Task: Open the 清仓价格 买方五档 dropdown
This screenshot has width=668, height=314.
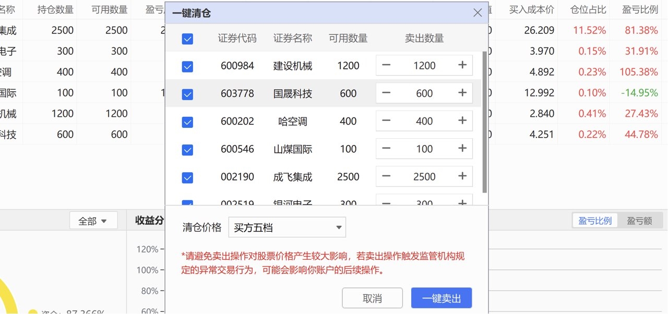Action: (287, 227)
